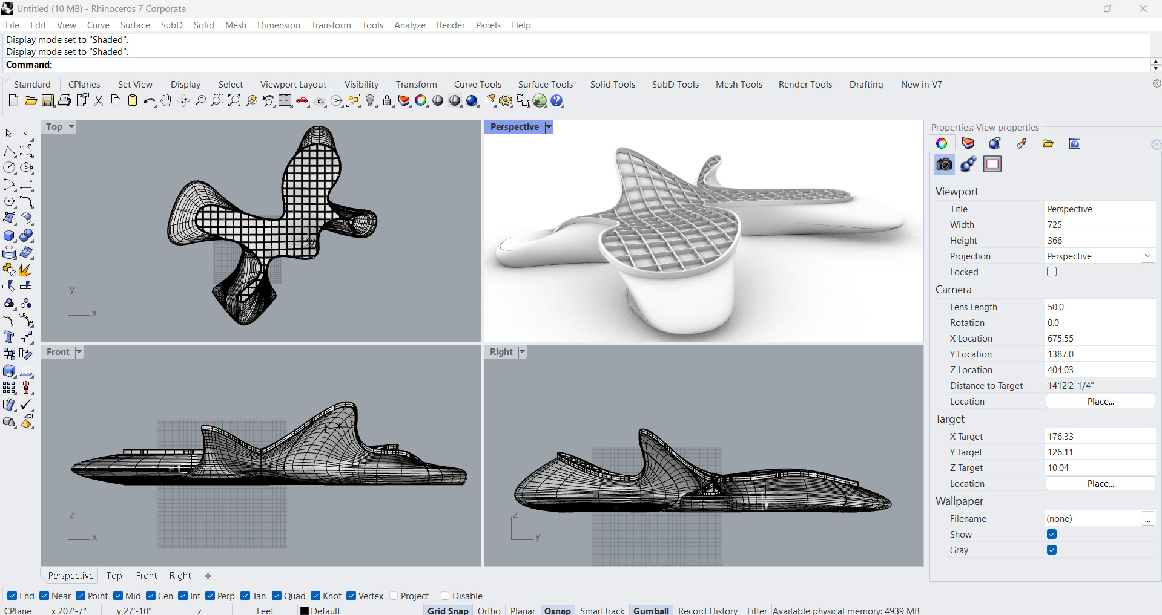The width and height of the screenshot is (1162, 615).
Task: Click the New file icon
Action: (x=13, y=101)
